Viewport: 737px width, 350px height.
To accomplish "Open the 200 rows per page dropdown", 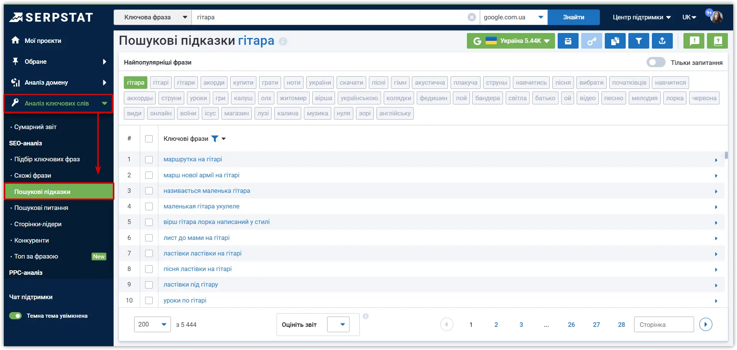I will pyautogui.click(x=152, y=324).
